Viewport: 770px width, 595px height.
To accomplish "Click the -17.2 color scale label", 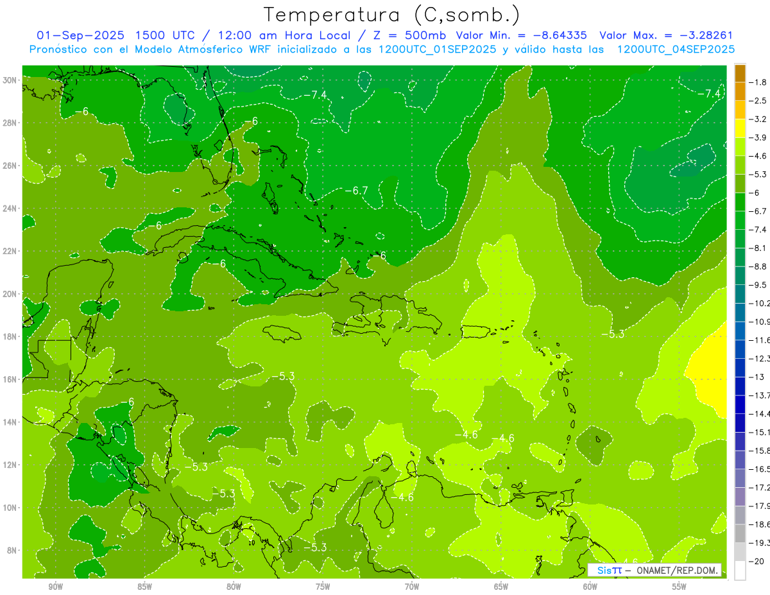I will pos(759,488).
